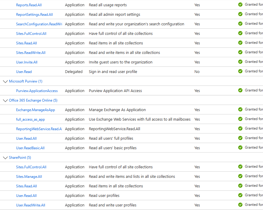Click the 'Delegated' type cell

point(74,72)
